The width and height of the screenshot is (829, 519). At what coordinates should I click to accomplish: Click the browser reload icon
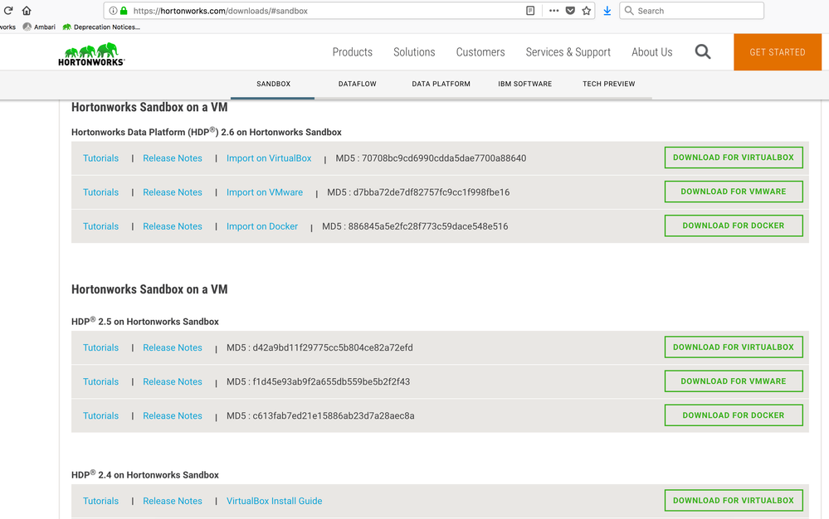[x=8, y=11]
